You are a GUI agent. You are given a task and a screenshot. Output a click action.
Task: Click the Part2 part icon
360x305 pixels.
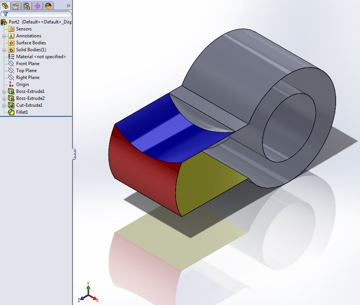pyautogui.click(x=4, y=22)
